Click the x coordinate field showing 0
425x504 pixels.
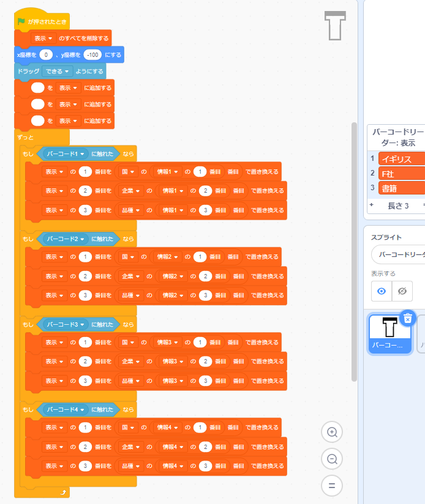point(48,54)
